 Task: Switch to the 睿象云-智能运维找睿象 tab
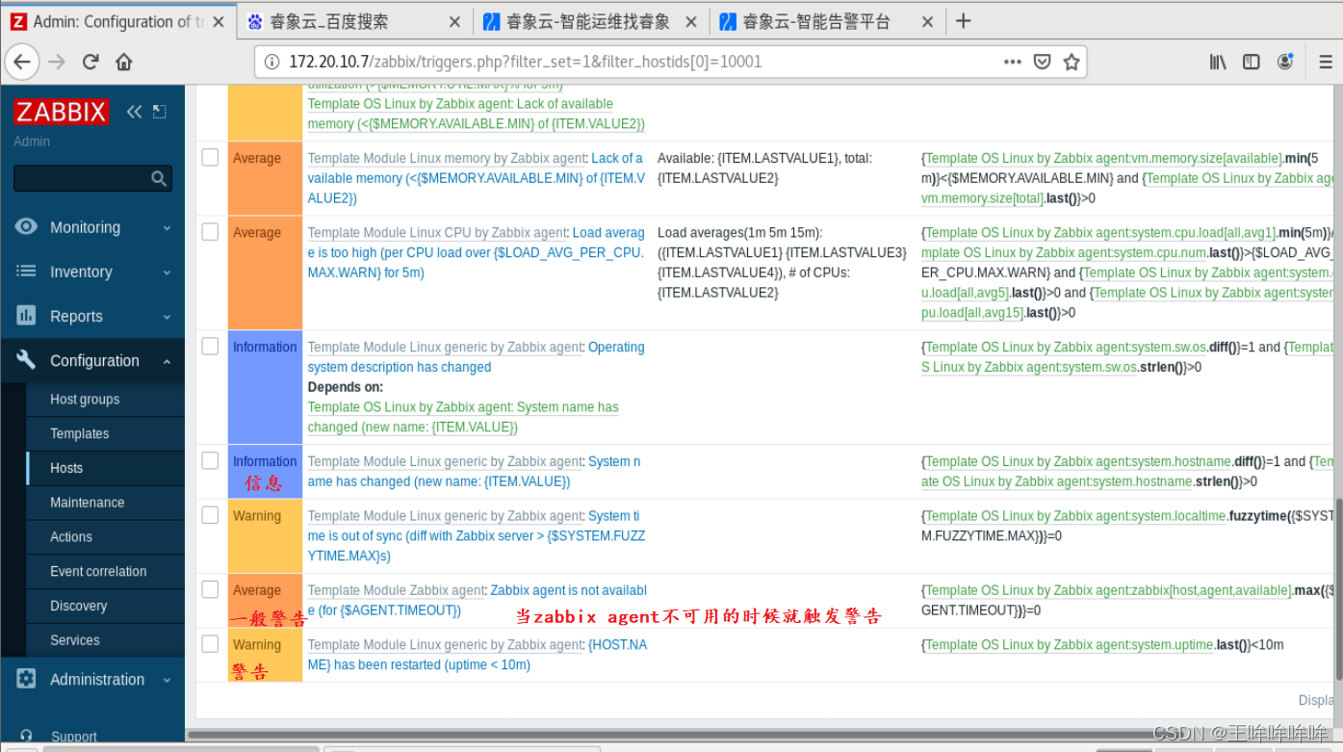click(x=591, y=21)
